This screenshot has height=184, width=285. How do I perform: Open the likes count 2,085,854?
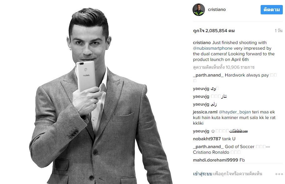(214, 31)
